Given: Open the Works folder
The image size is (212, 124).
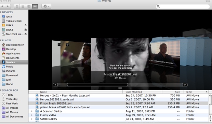Looking at the screenshot, I should pos(10,84).
